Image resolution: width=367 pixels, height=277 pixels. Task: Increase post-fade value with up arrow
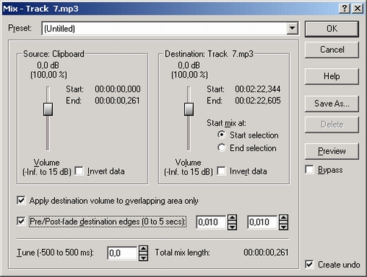(x=283, y=218)
